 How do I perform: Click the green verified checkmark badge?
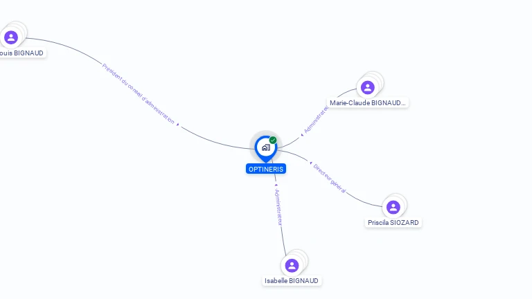coord(273,140)
